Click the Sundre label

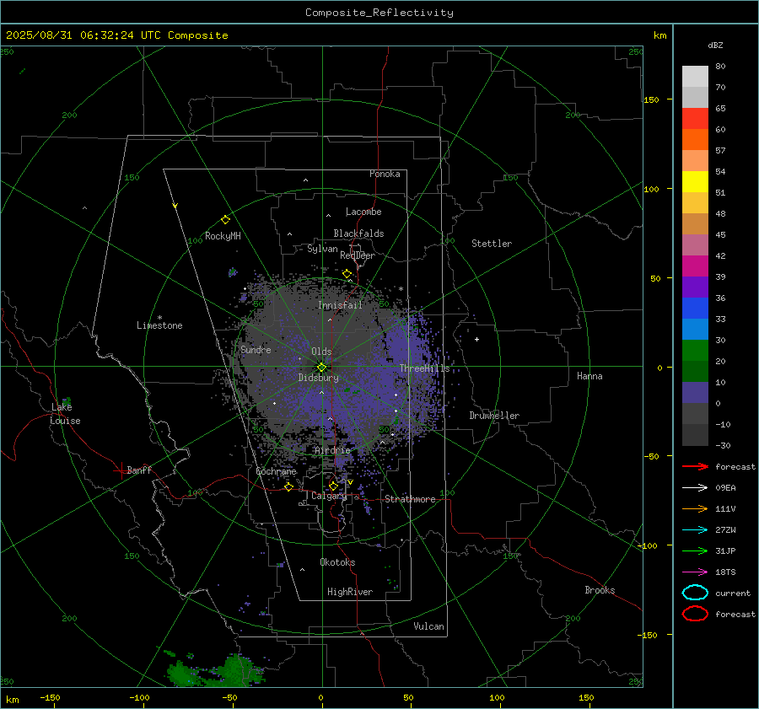tap(256, 350)
